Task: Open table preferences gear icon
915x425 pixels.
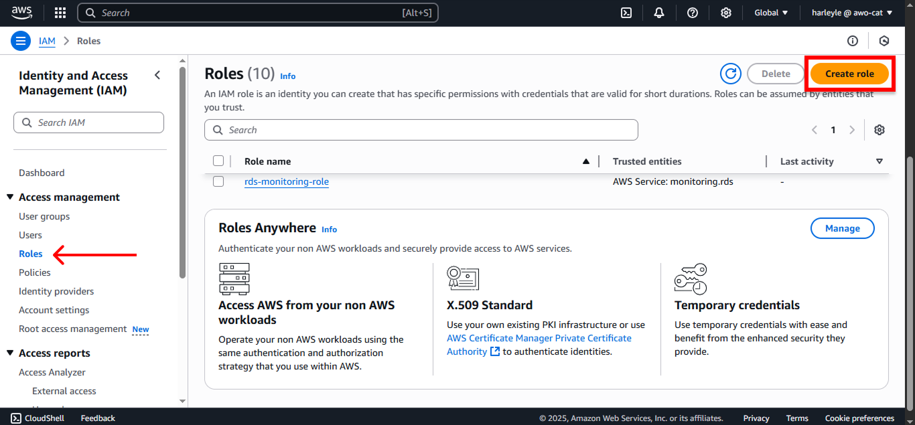Action: 879,130
